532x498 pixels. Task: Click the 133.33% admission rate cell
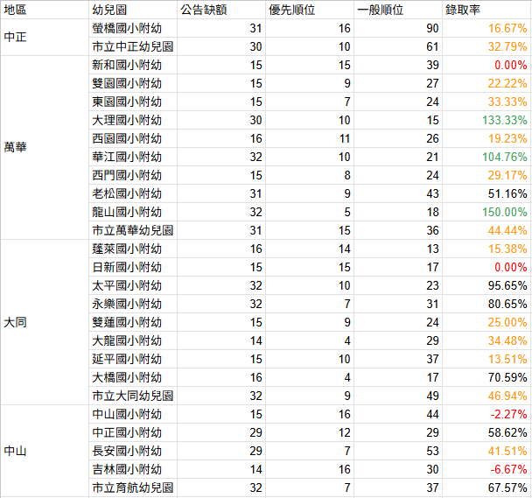click(486, 120)
